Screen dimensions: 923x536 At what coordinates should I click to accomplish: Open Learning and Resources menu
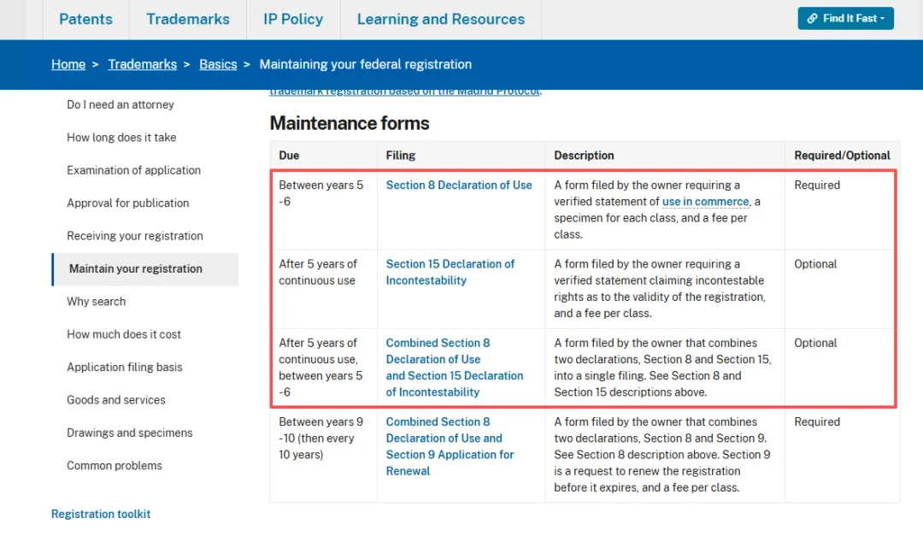click(441, 19)
